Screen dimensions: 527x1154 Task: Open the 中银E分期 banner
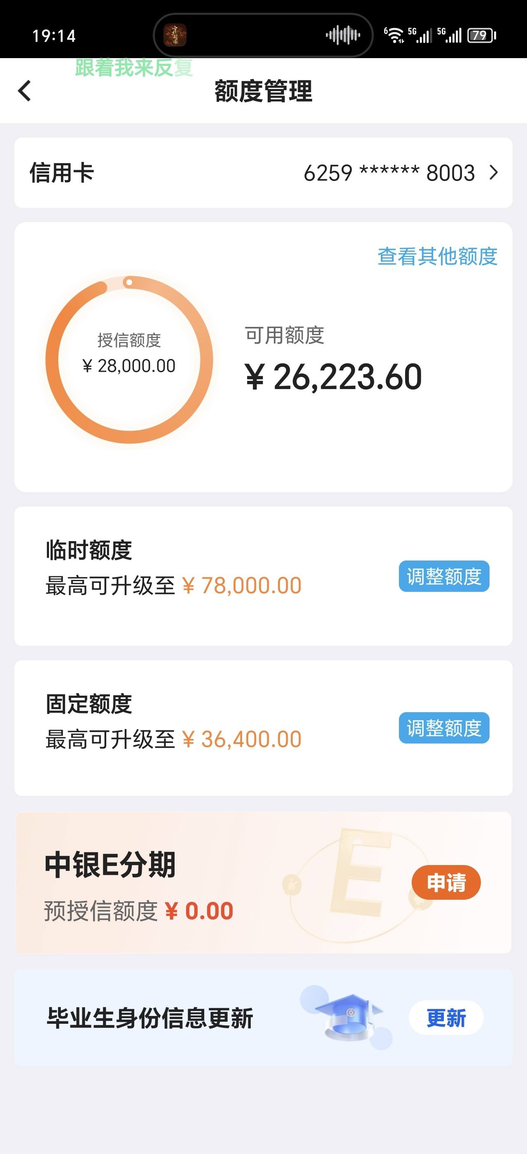point(263,882)
